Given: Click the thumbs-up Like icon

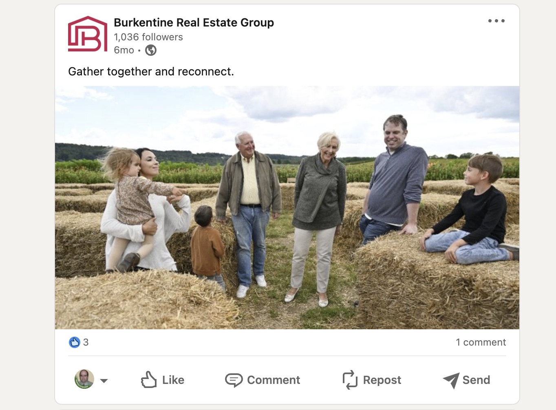Looking at the screenshot, I should tap(148, 379).
